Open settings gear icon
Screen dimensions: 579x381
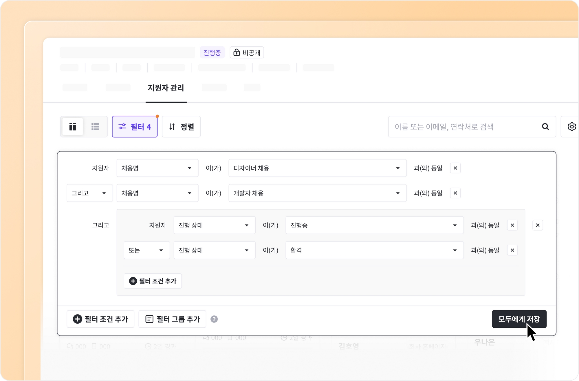(x=571, y=127)
